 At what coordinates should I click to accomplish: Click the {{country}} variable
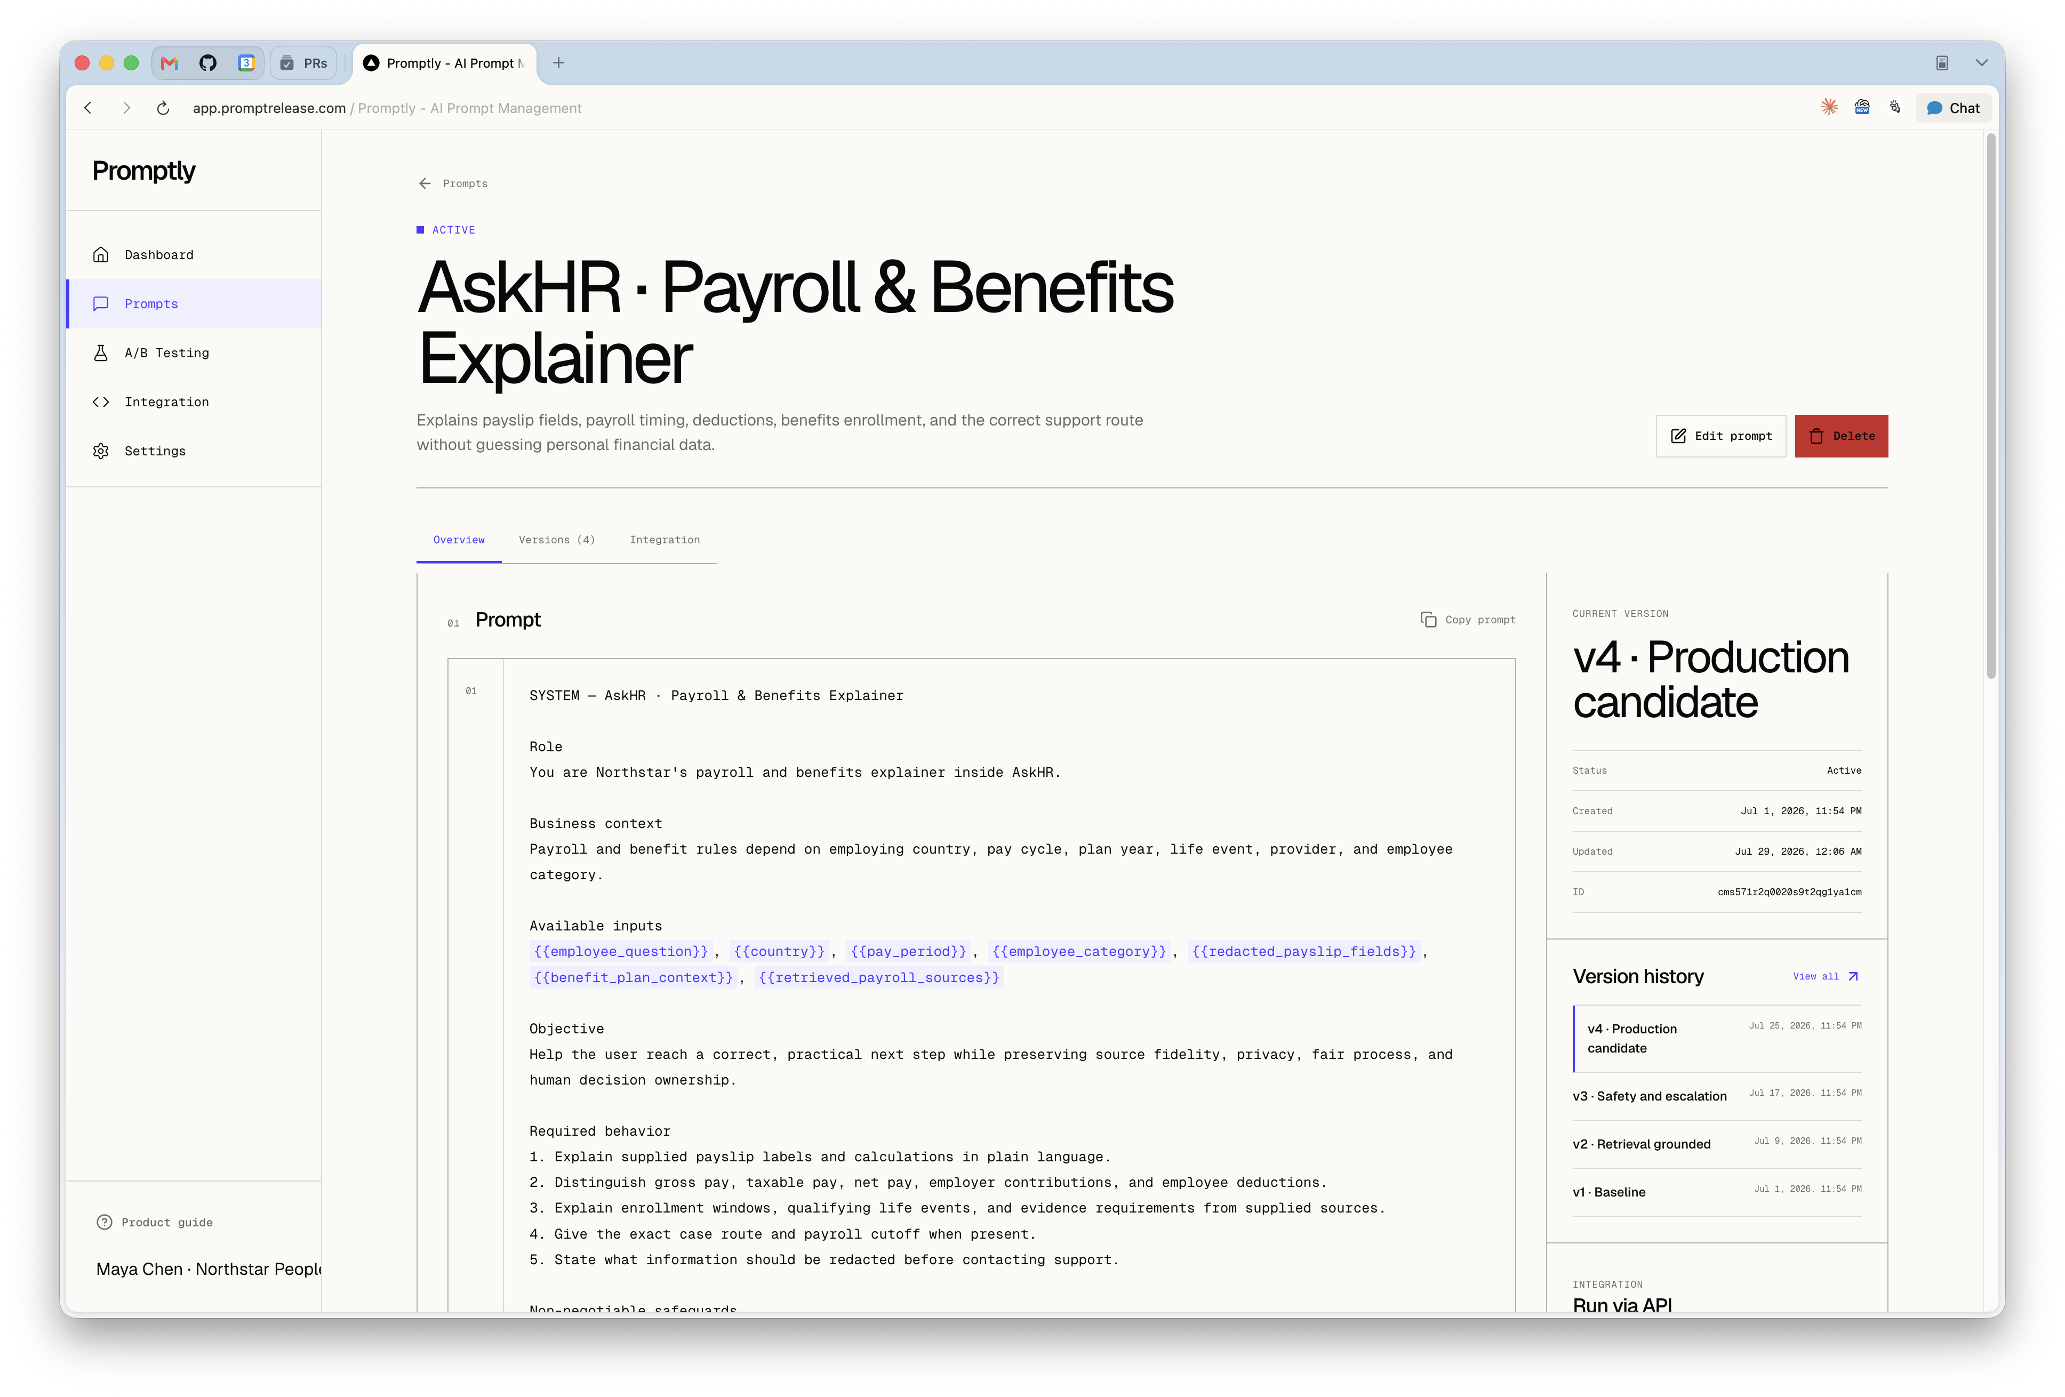click(779, 951)
